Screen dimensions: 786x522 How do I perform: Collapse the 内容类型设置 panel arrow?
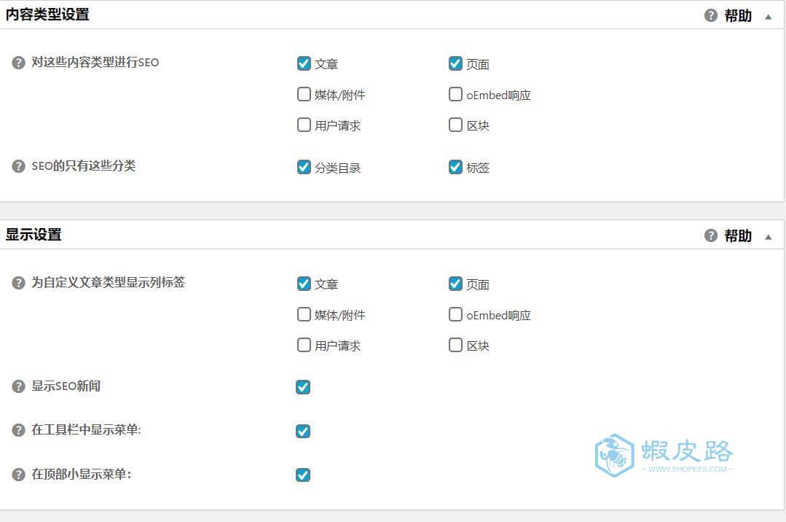(x=768, y=17)
